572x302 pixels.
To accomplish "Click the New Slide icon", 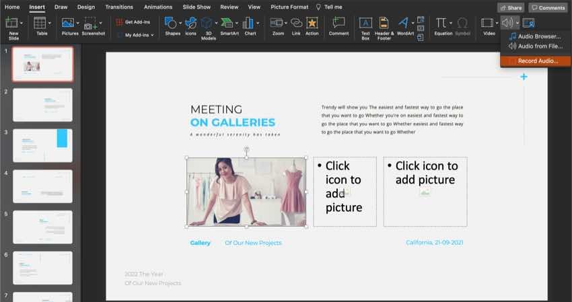I will 12,24.
